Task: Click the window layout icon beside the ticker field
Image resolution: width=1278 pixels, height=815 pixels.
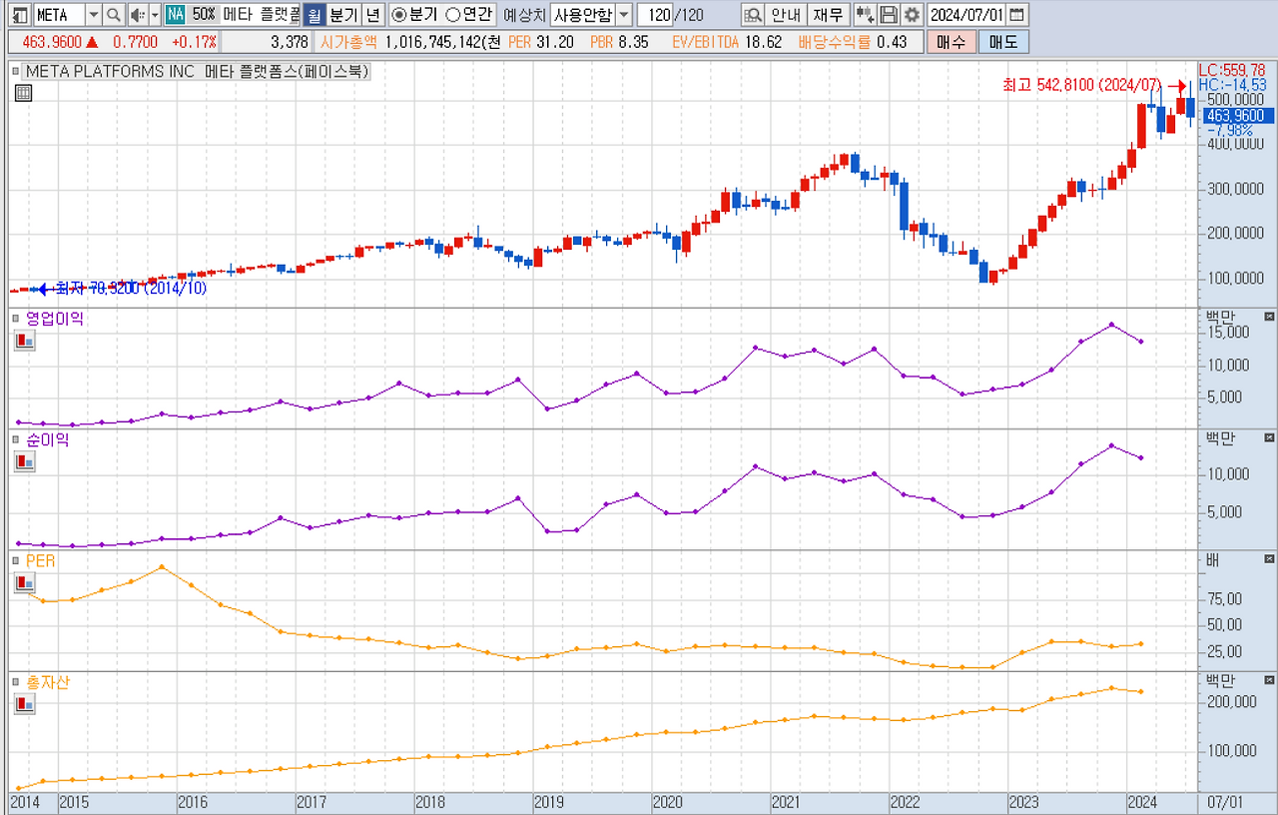Action: point(20,15)
